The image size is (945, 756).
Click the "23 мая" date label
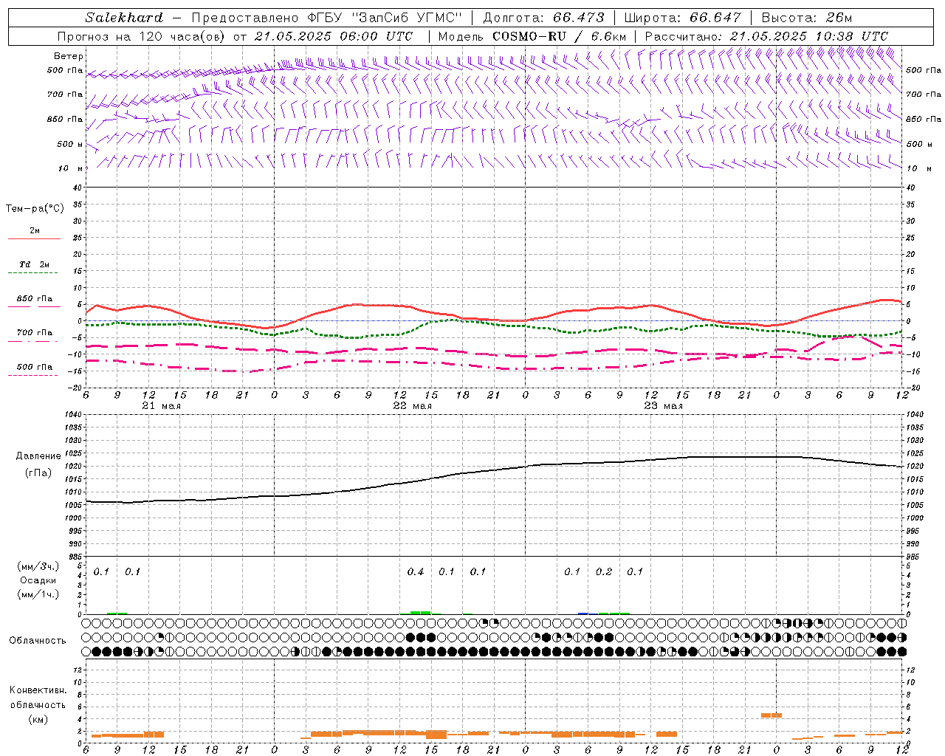[x=664, y=406]
